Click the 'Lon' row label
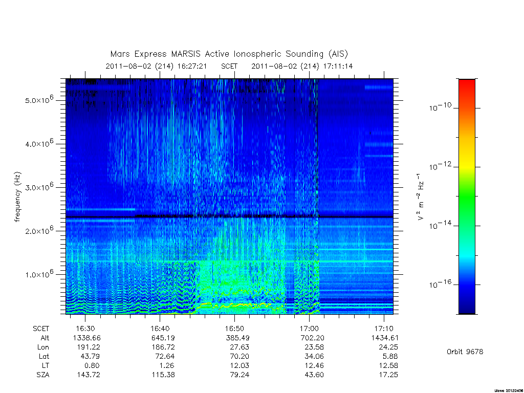524x393 pixels. pyautogui.click(x=43, y=347)
